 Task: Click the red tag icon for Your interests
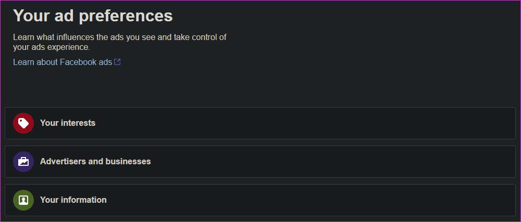(23, 123)
